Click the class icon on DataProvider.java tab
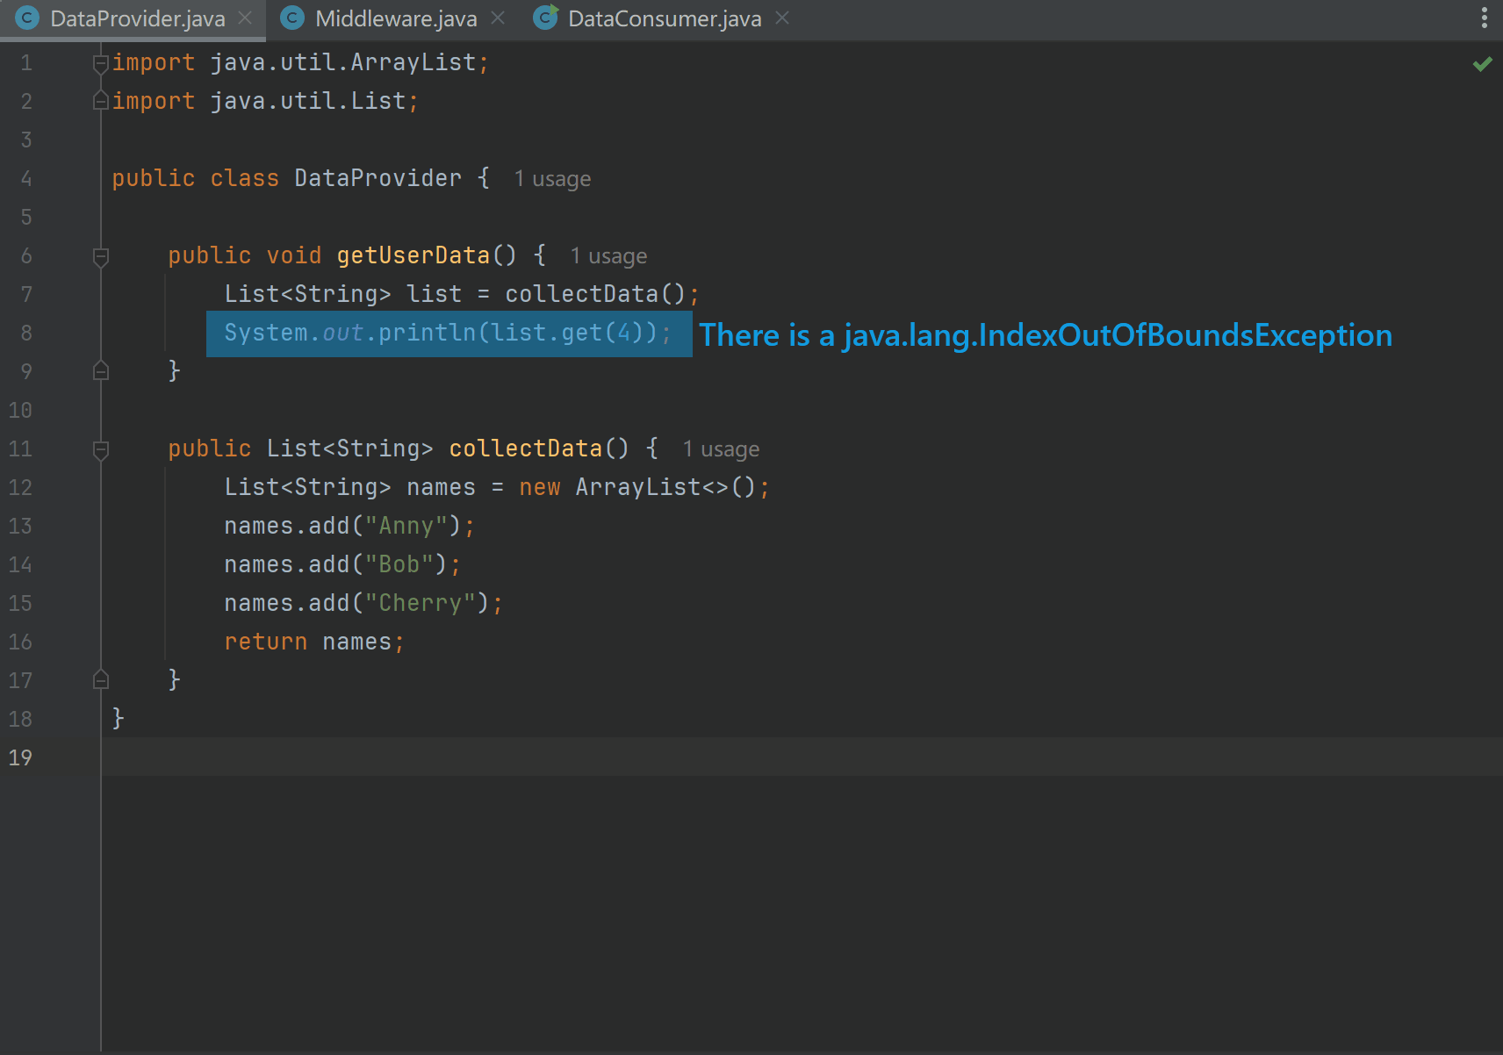 [x=25, y=18]
